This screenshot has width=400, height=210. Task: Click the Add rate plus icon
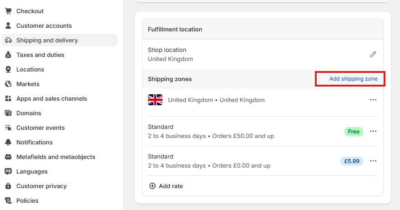pyautogui.click(x=152, y=186)
